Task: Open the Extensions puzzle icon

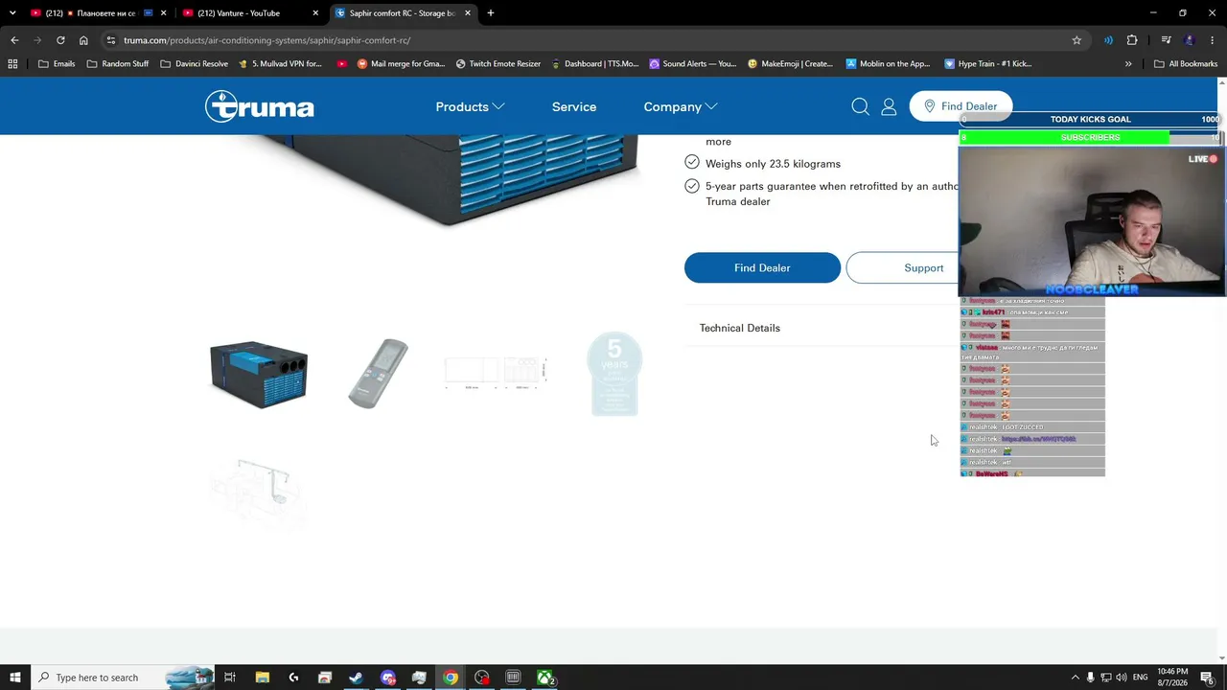Action: click(x=1132, y=40)
